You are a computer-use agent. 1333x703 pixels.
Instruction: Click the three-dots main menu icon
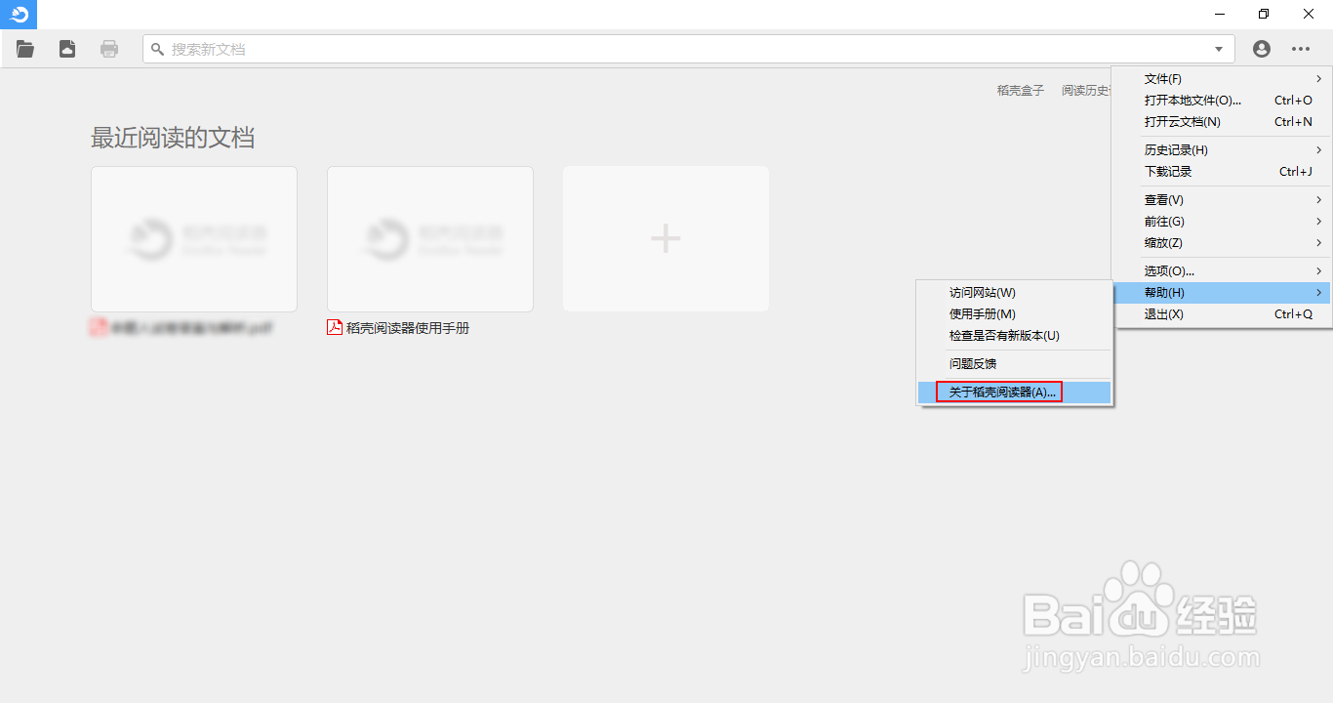[1301, 49]
